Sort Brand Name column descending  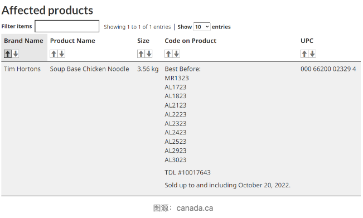(x=16, y=54)
